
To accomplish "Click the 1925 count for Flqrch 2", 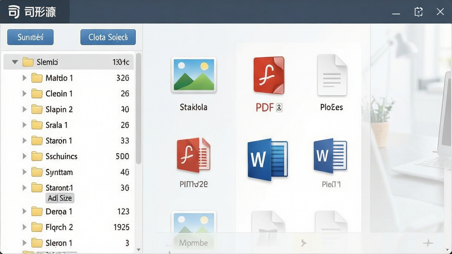I will coord(121,227).
